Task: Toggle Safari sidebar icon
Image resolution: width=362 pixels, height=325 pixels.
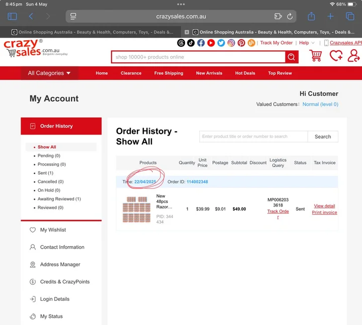Action: click(x=13, y=17)
